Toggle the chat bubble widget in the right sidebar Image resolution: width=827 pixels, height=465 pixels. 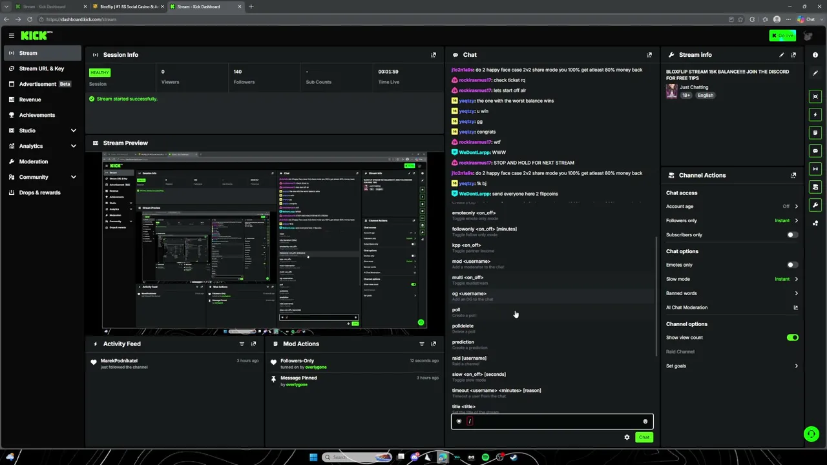point(815,150)
